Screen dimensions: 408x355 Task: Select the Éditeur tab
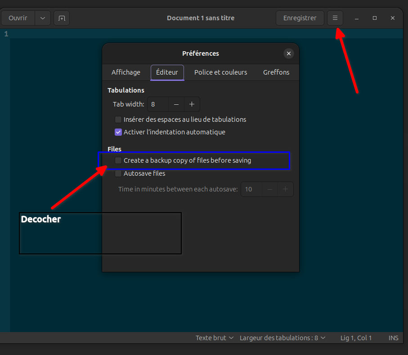(167, 72)
